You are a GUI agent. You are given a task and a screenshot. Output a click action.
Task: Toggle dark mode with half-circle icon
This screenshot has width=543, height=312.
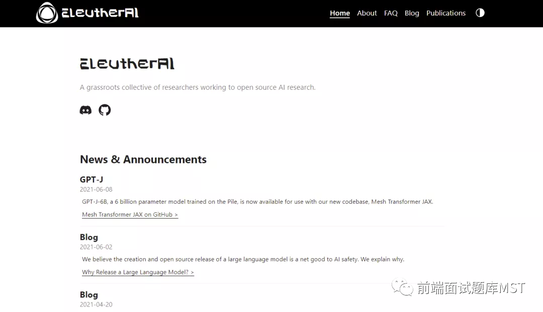480,13
